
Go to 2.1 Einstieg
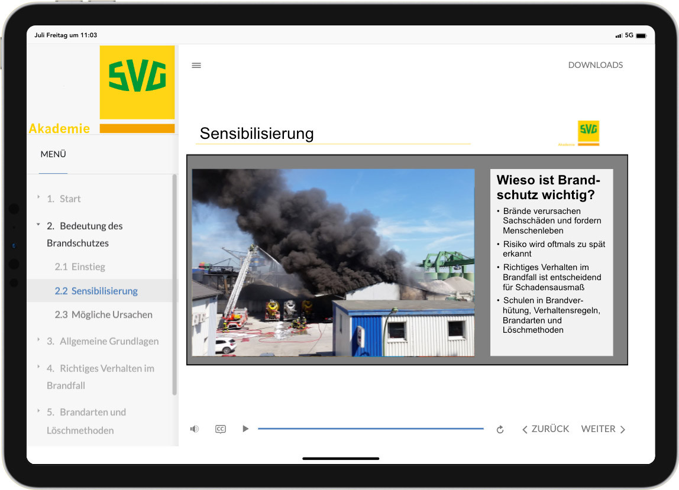(80, 267)
